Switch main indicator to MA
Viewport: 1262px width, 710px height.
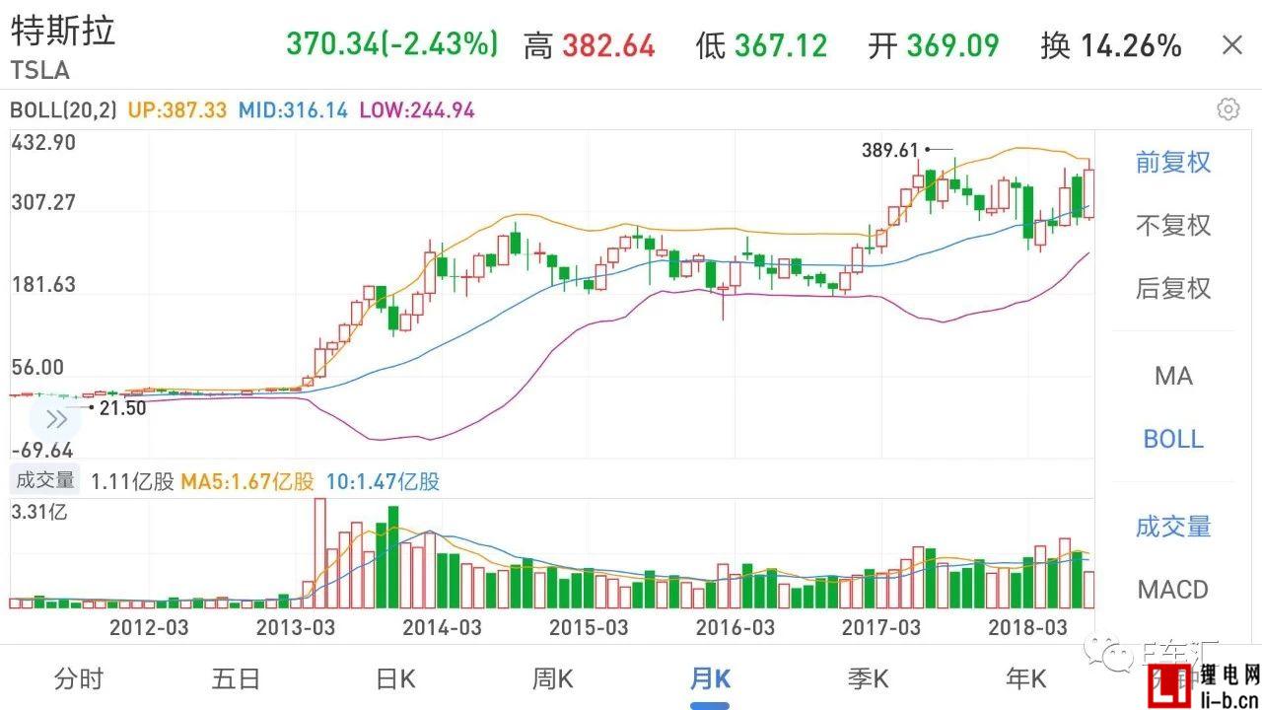click(1173, 376)
